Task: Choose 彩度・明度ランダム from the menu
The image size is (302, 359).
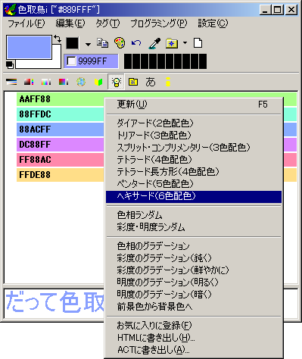Action: pyautogui.click(x=194, y=227)
